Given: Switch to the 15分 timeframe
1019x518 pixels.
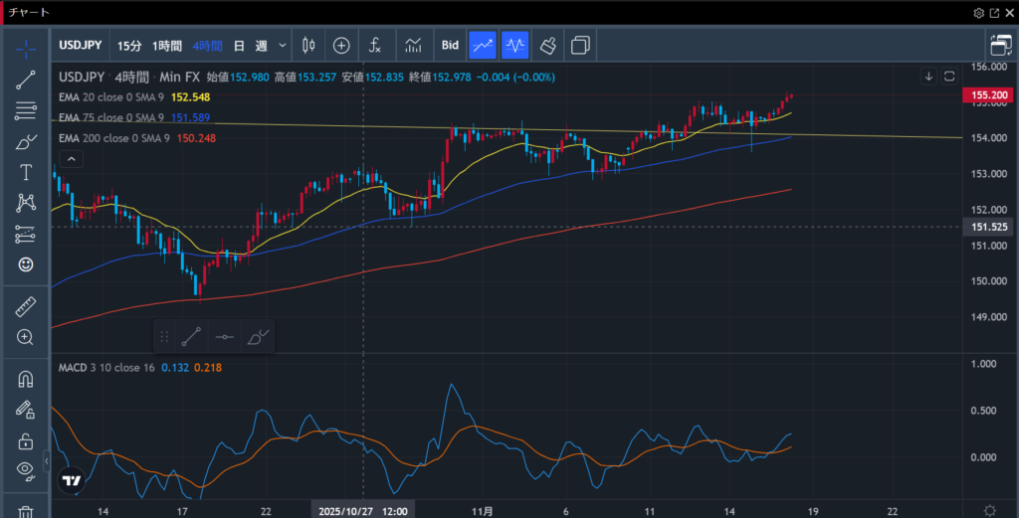Looking at the screenshot, I should coord(129,46).
